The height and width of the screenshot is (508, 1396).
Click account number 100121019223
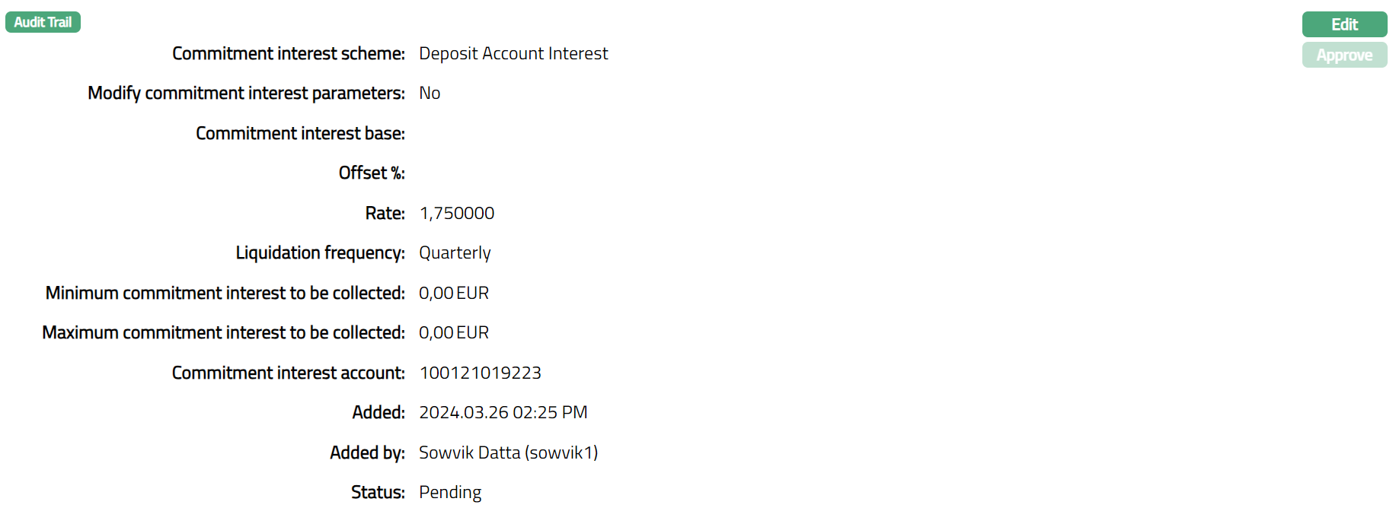point(480,373)
